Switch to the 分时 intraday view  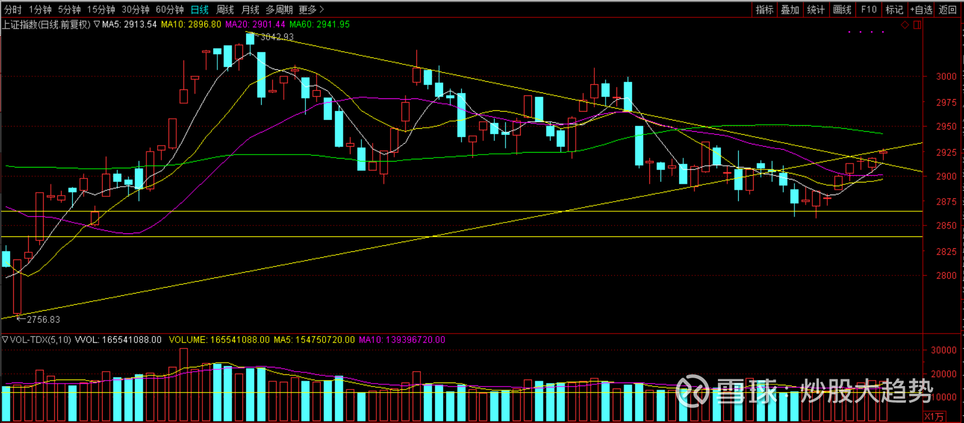click(x=13, y=10)
